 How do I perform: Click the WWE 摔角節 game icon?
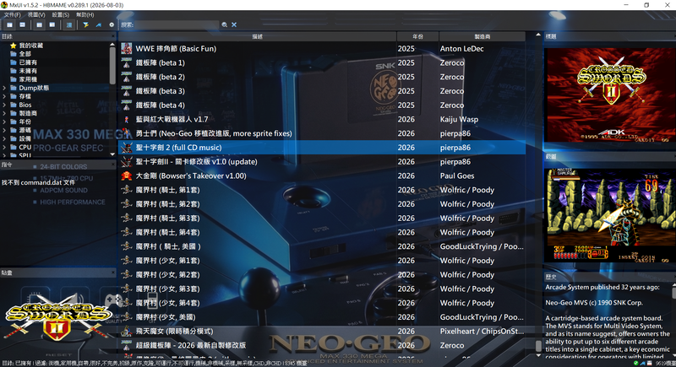coord(126,49)
